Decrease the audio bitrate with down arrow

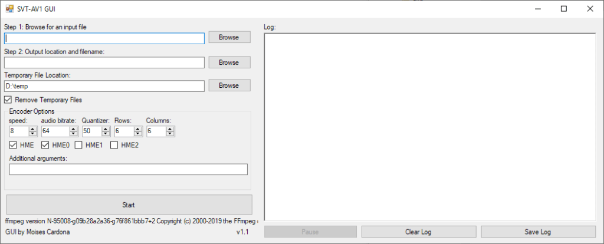point(73,134)
